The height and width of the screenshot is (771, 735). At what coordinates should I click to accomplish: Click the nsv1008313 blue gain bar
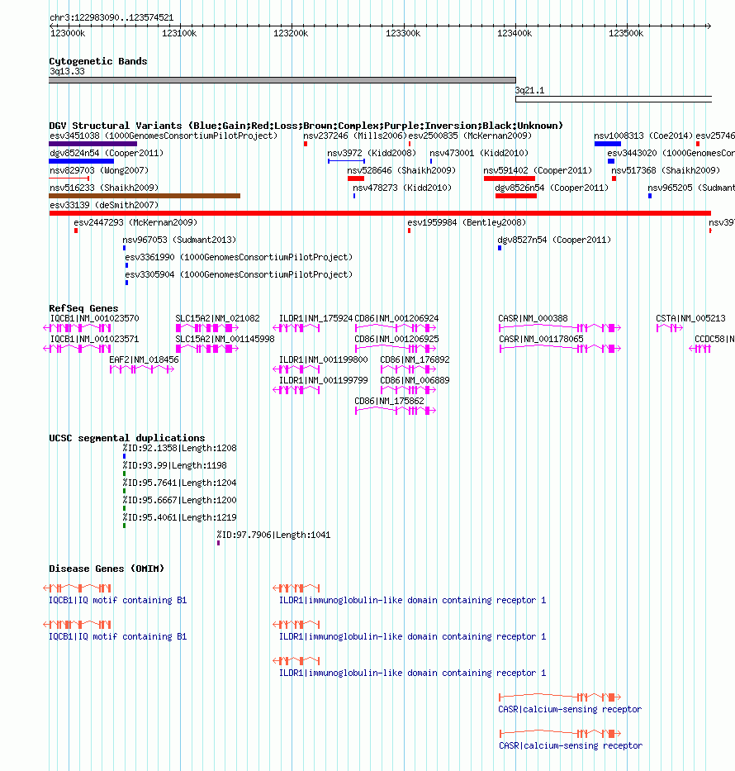pos(608,144)
